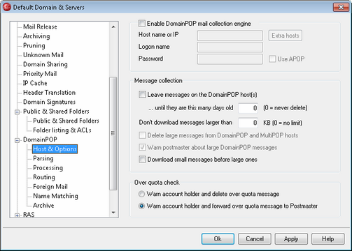
Task: Click the MDaemon red app icon in title bar
Action: (7, 7)
